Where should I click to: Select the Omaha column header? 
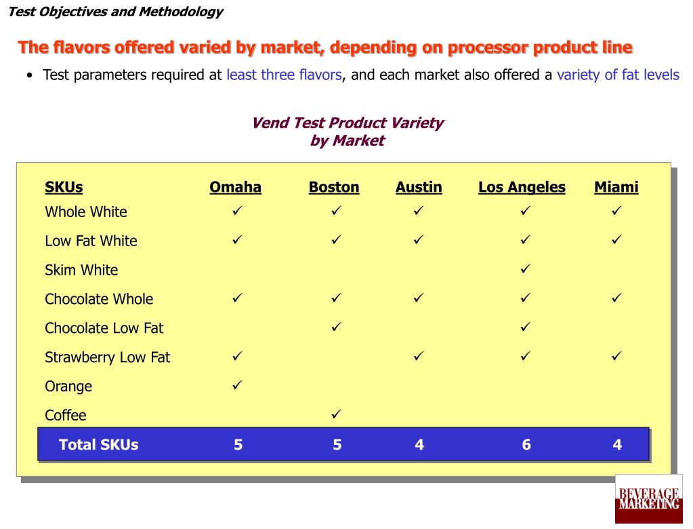point(235,187)
